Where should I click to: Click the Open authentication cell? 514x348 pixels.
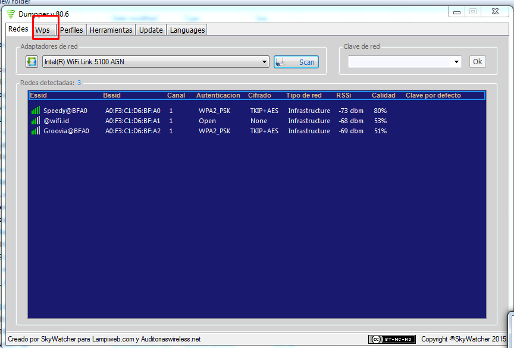point(207,121)
